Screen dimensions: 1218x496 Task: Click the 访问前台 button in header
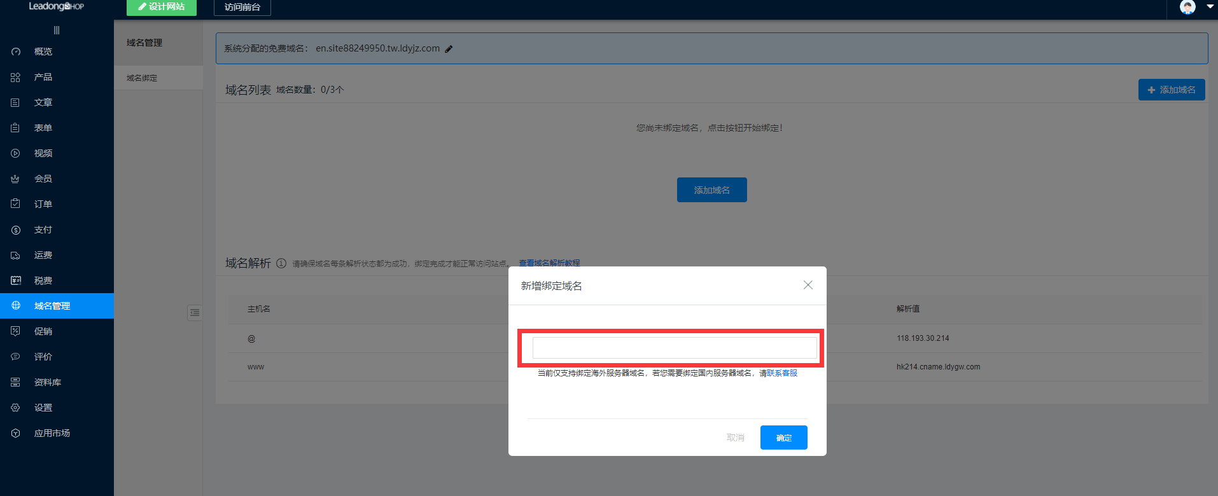(242, 7)
